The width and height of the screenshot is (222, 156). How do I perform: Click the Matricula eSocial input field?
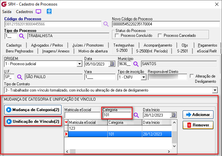(82, 115)
